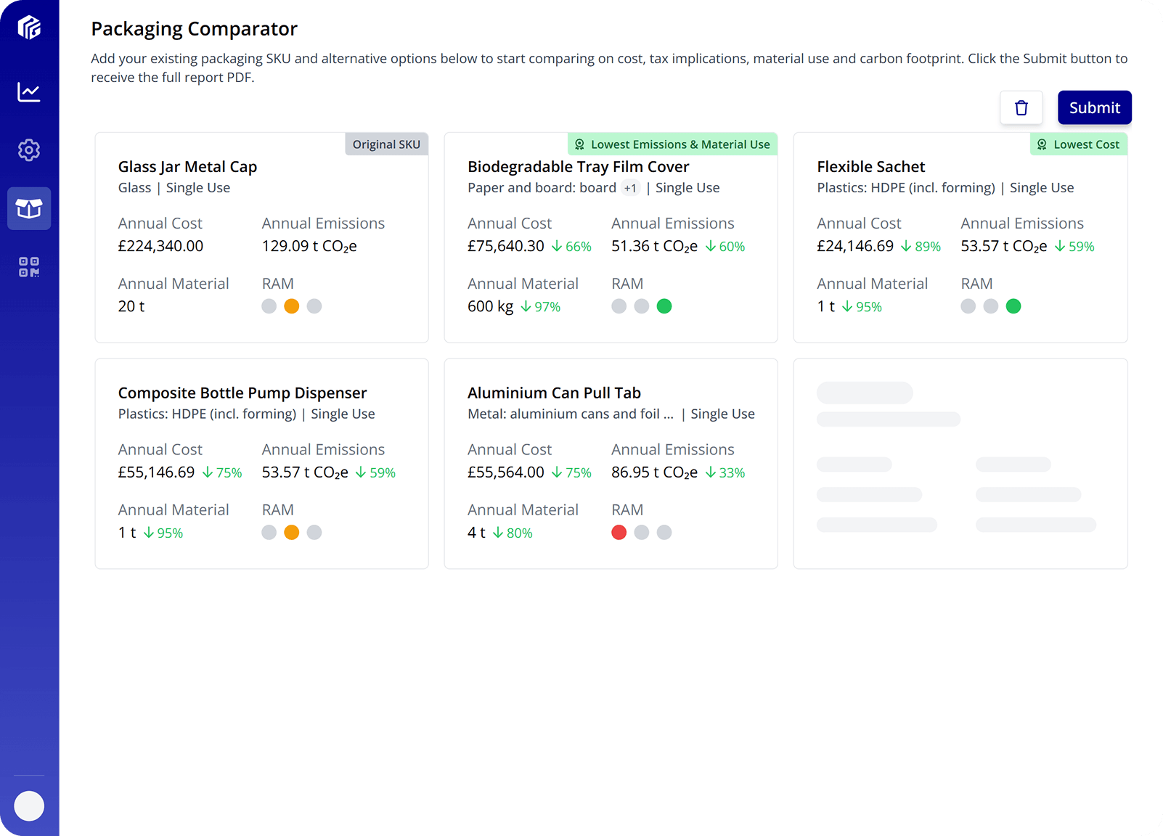
Task: Click the Lowest Cost award badge
Action: click(1078, 144)
